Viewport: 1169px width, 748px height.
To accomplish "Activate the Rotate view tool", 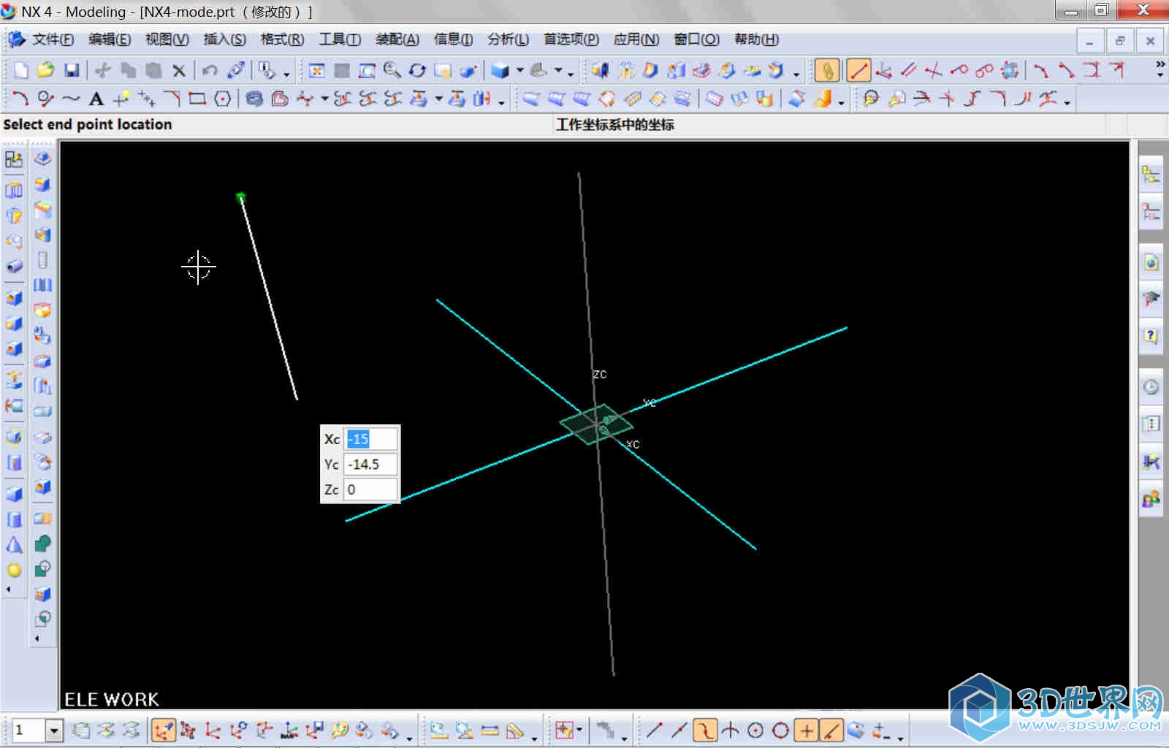I will (x=417, y=70).
